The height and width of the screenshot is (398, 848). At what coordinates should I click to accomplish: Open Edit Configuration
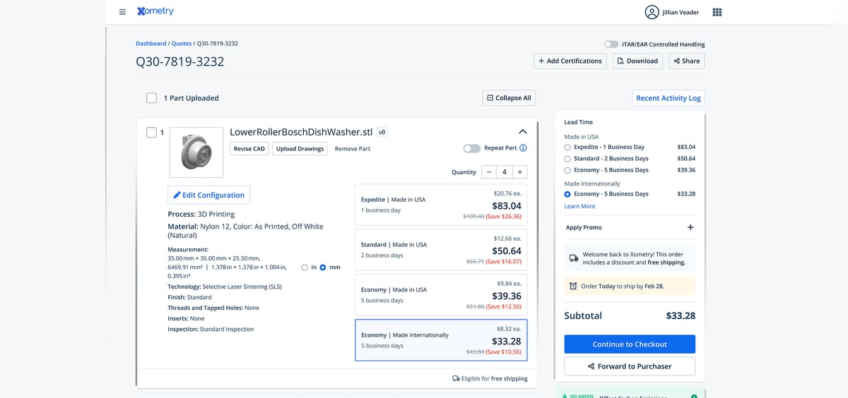pos(208,195)
